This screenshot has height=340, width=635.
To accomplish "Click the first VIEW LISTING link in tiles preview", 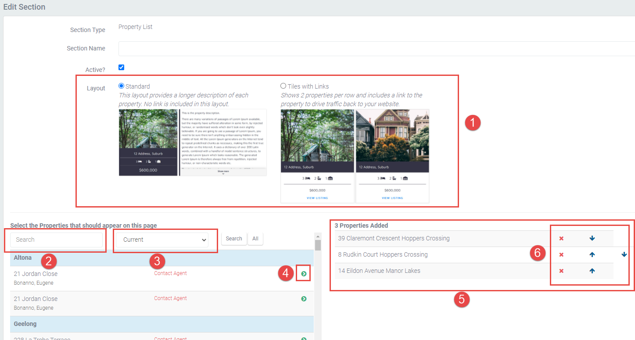I will pyautogui.click(x=317, y=198).
